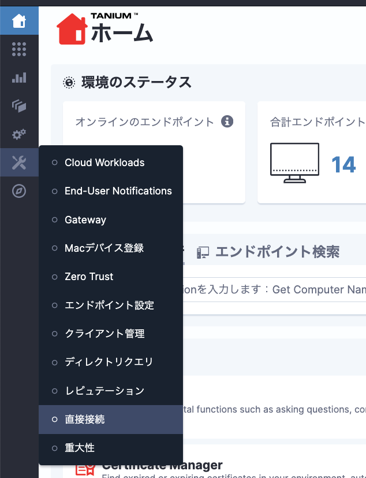The height and width of the screenshot is (478, 366).
Task: Choose クライアント管理 in the menu
Action: tap(111, 333)
